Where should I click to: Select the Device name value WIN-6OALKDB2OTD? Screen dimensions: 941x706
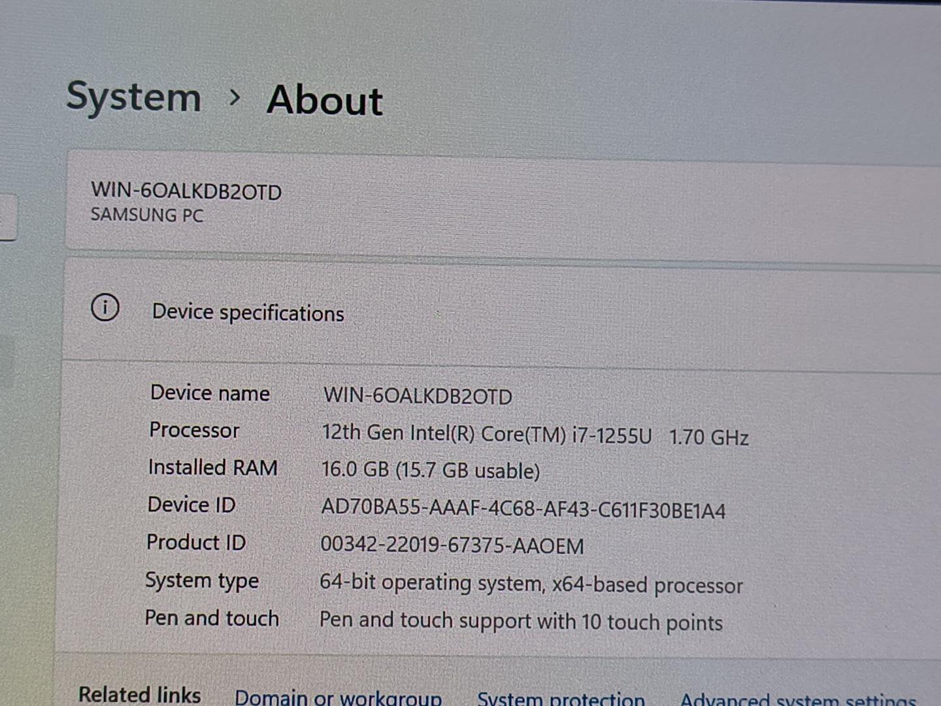[418, 396]
